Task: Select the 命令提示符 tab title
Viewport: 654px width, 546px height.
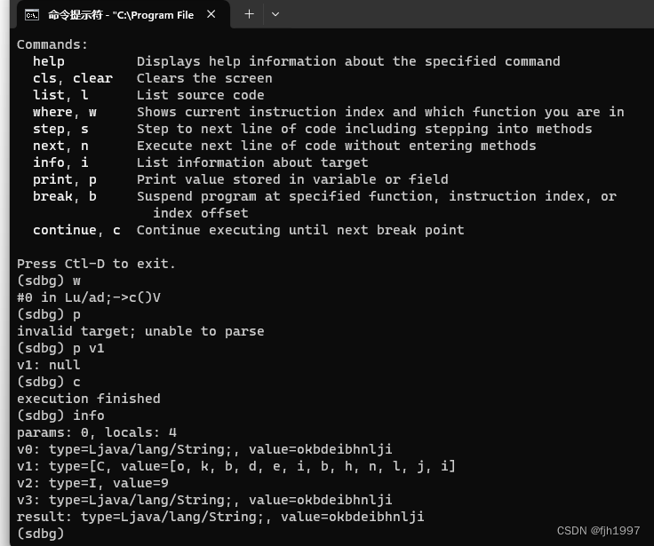Action: point(120,14)
